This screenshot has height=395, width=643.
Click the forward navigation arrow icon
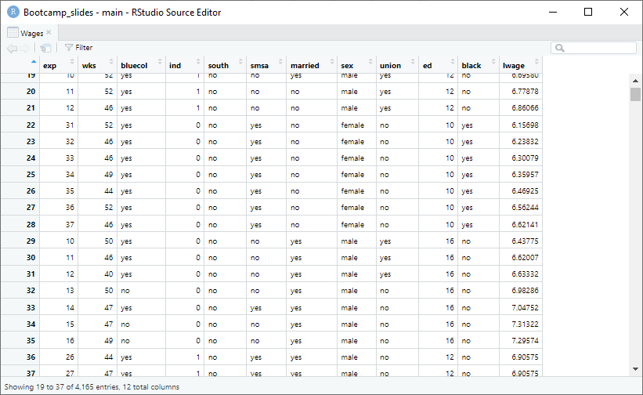(x=25, y=48)
